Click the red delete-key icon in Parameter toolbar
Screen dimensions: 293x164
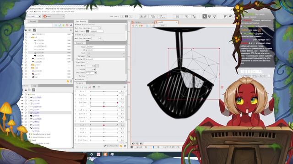[90, 87]
